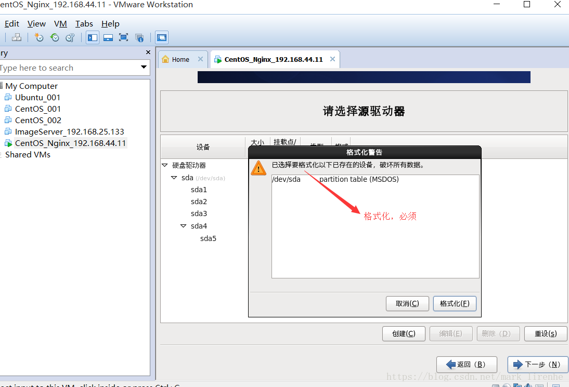Select the sda1 partition row

click(199, 190)
